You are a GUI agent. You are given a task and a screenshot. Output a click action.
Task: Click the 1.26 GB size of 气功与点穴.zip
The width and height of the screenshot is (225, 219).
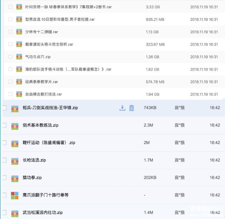click(152, 57)
